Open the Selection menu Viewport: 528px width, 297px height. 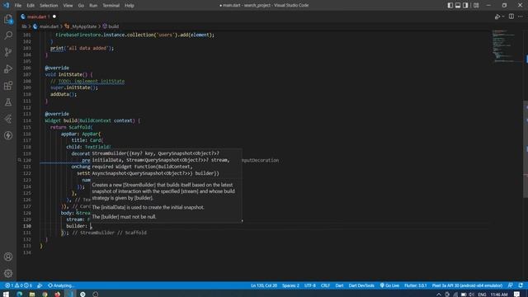pos(49,6)
